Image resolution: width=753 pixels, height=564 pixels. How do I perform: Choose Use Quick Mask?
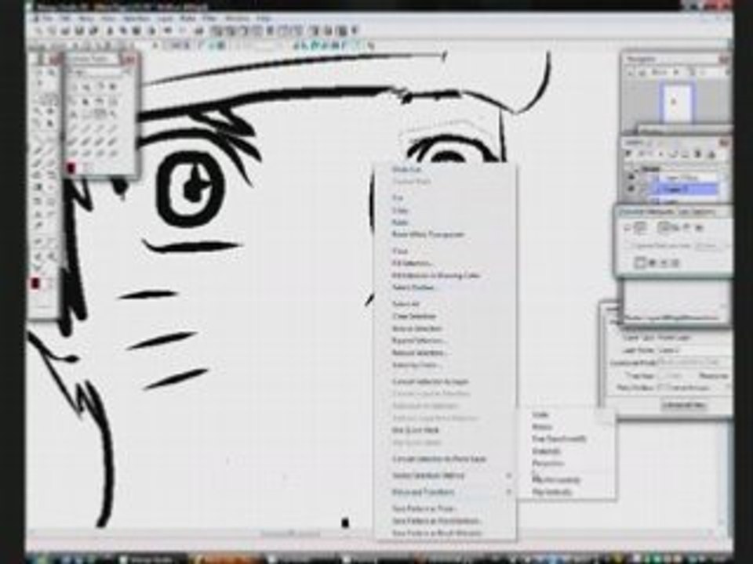pos(416,430)
